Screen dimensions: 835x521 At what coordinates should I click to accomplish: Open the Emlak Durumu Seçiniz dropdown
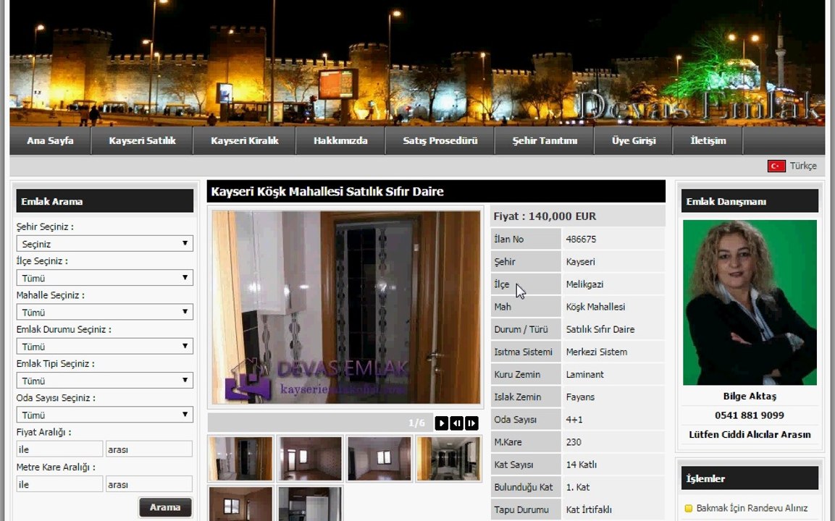pyautogui.click(x=104, y=347)
